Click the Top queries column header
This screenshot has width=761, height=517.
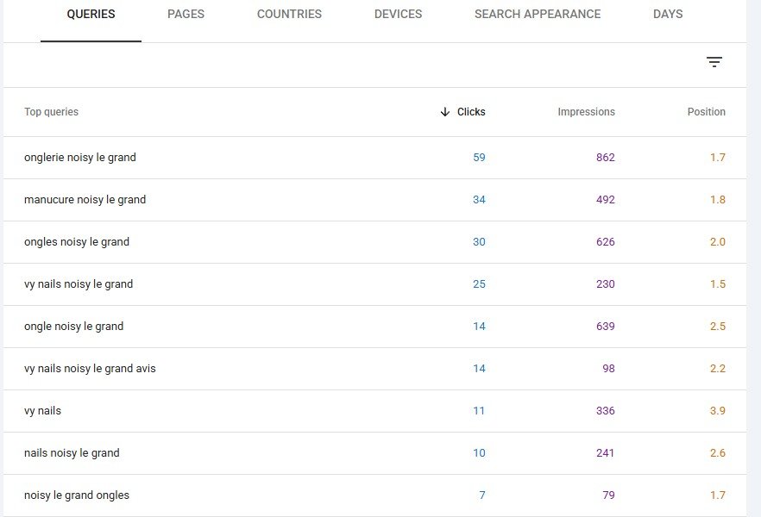[x=52, y=112]
